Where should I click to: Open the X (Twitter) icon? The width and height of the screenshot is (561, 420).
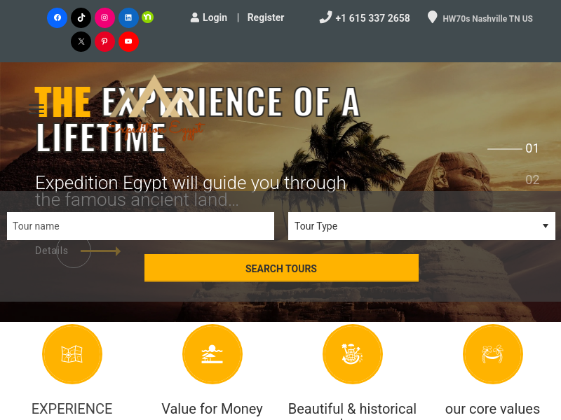point(81,41)
